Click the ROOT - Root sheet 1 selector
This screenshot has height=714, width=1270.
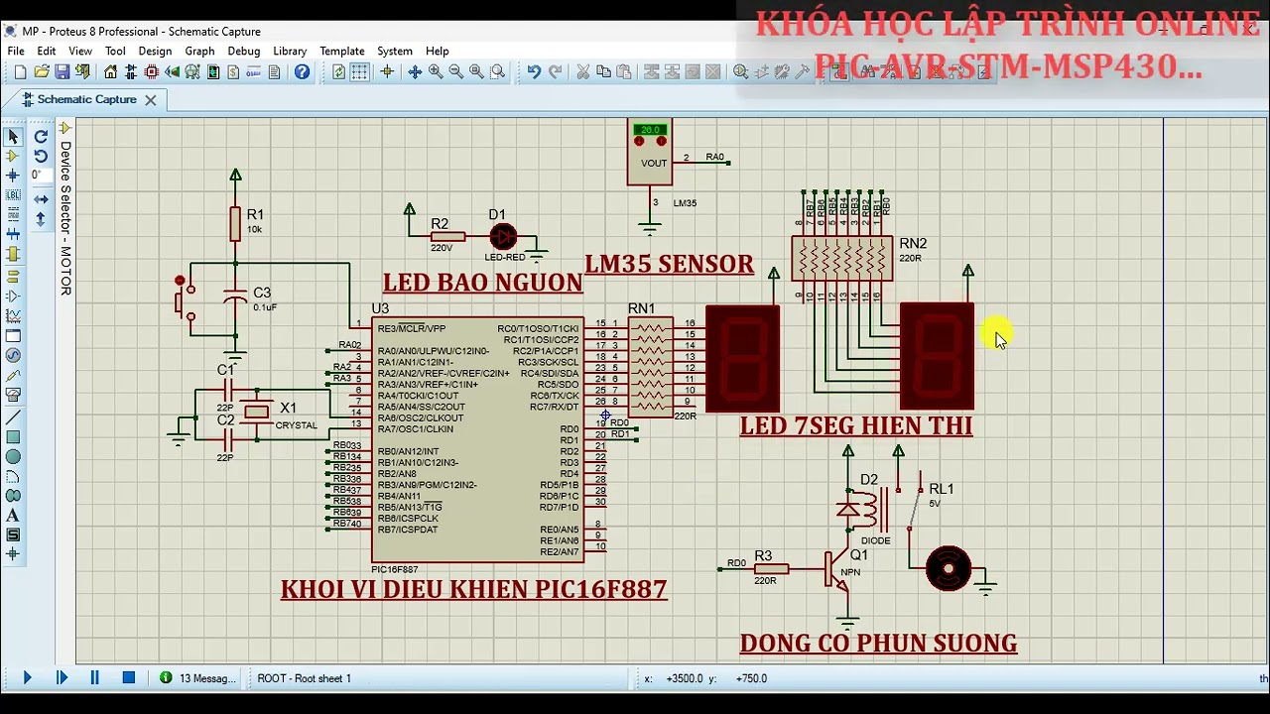(304, 678)
